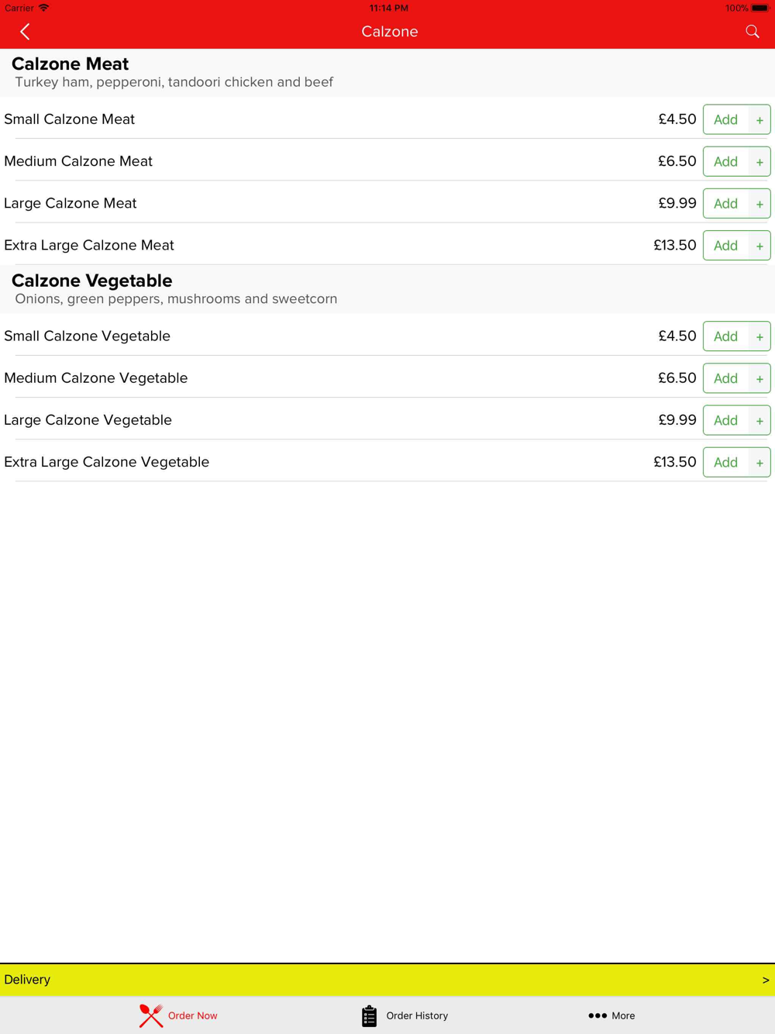
Task: Tap the Order History clipboard icon
Action: (369, 1015)
